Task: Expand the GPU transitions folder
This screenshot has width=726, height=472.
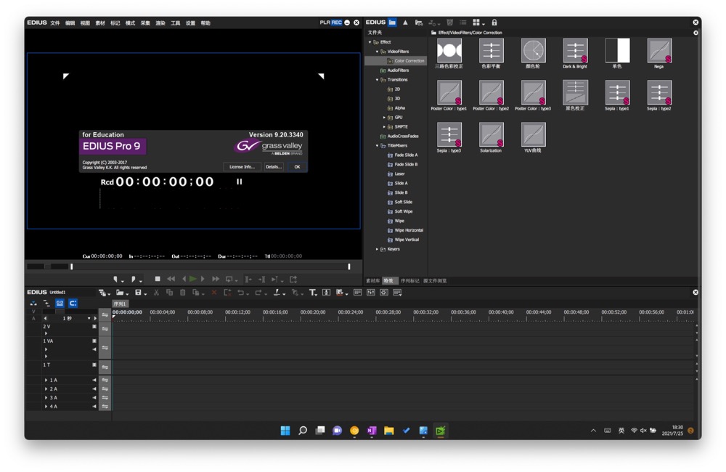Action: pyautogui.click(x=384, y=117)
